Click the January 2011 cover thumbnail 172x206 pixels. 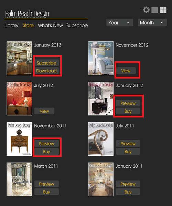(x=101, y=179)
